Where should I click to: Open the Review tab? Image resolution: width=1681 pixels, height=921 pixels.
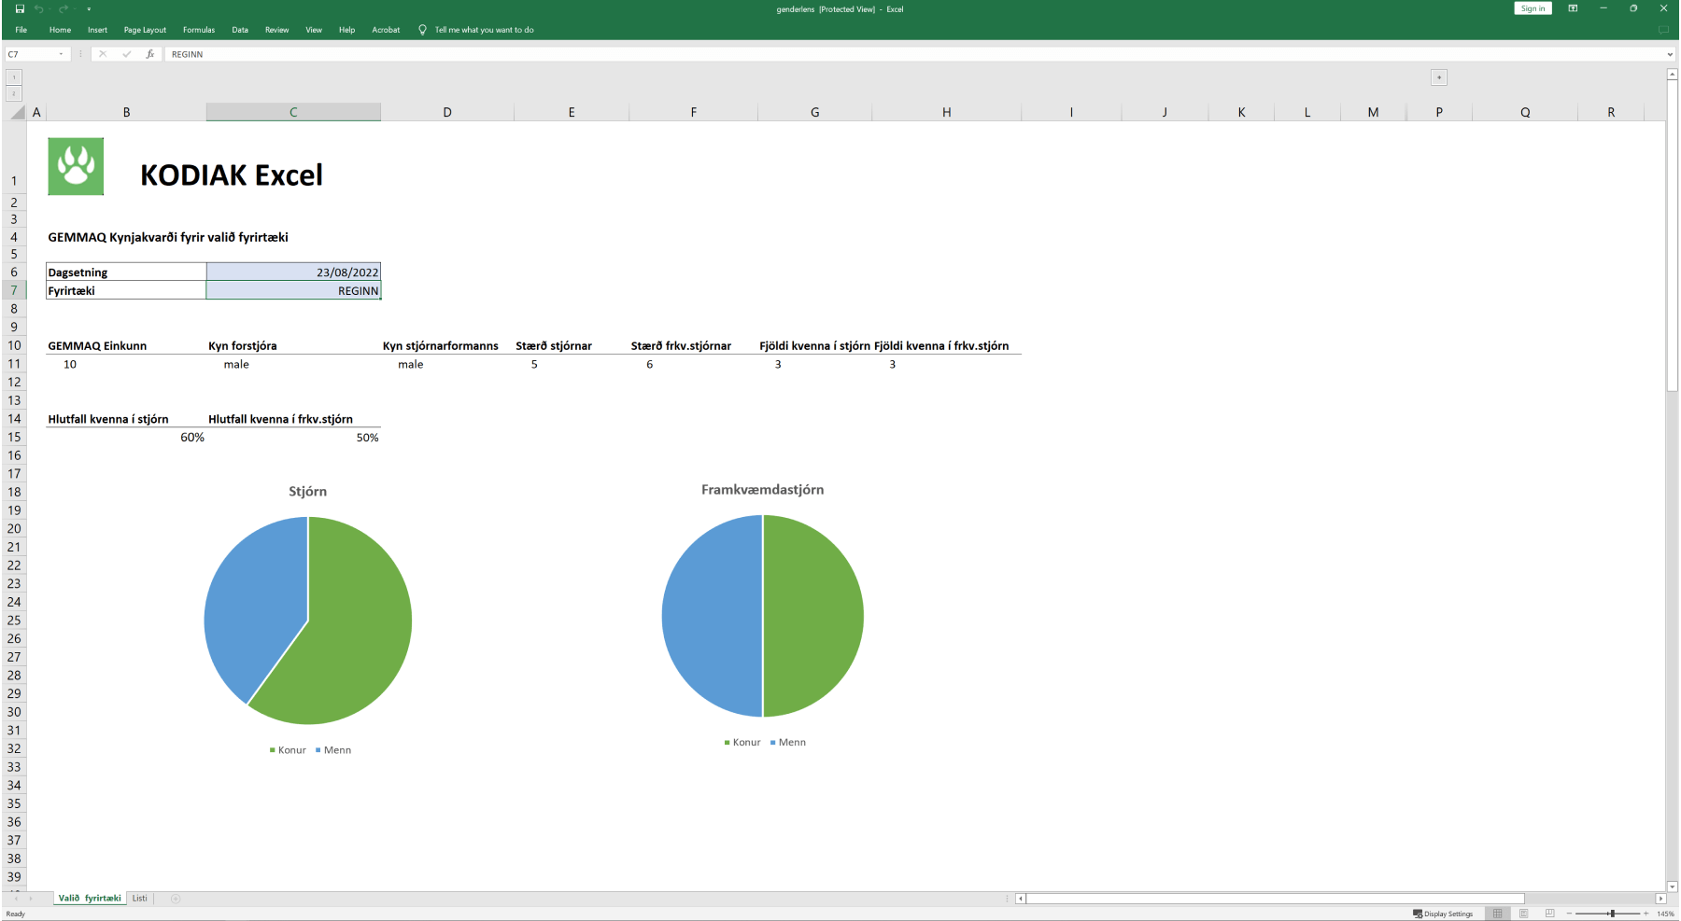point(276,30)
